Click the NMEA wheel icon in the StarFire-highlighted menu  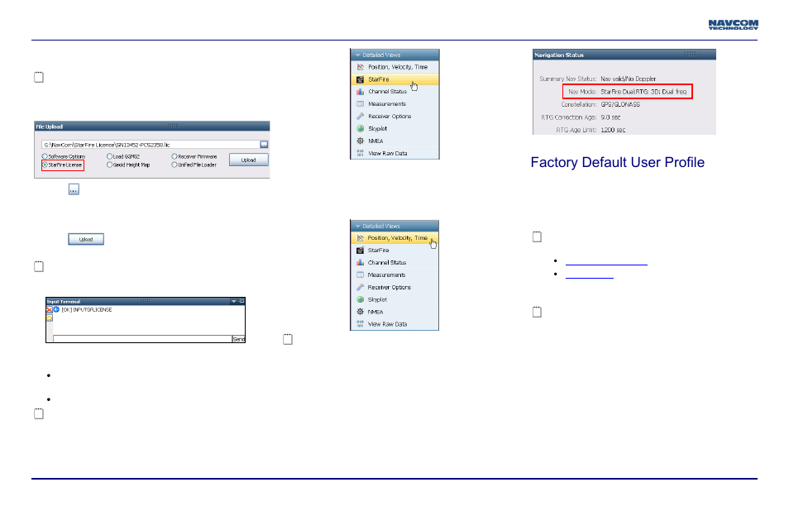(x=361, y=141)
